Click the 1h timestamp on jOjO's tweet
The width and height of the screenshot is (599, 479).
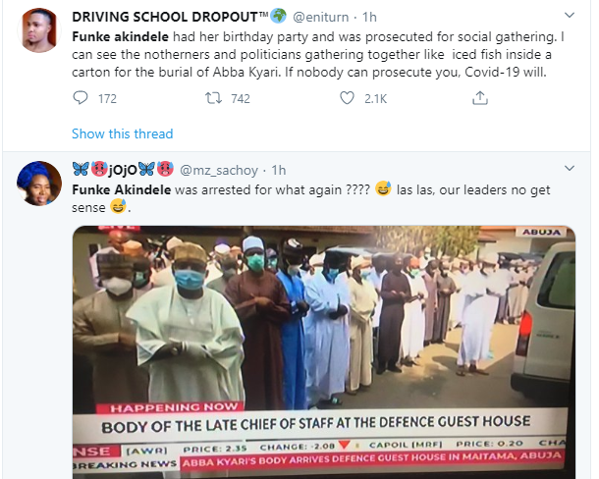(279, 170)
